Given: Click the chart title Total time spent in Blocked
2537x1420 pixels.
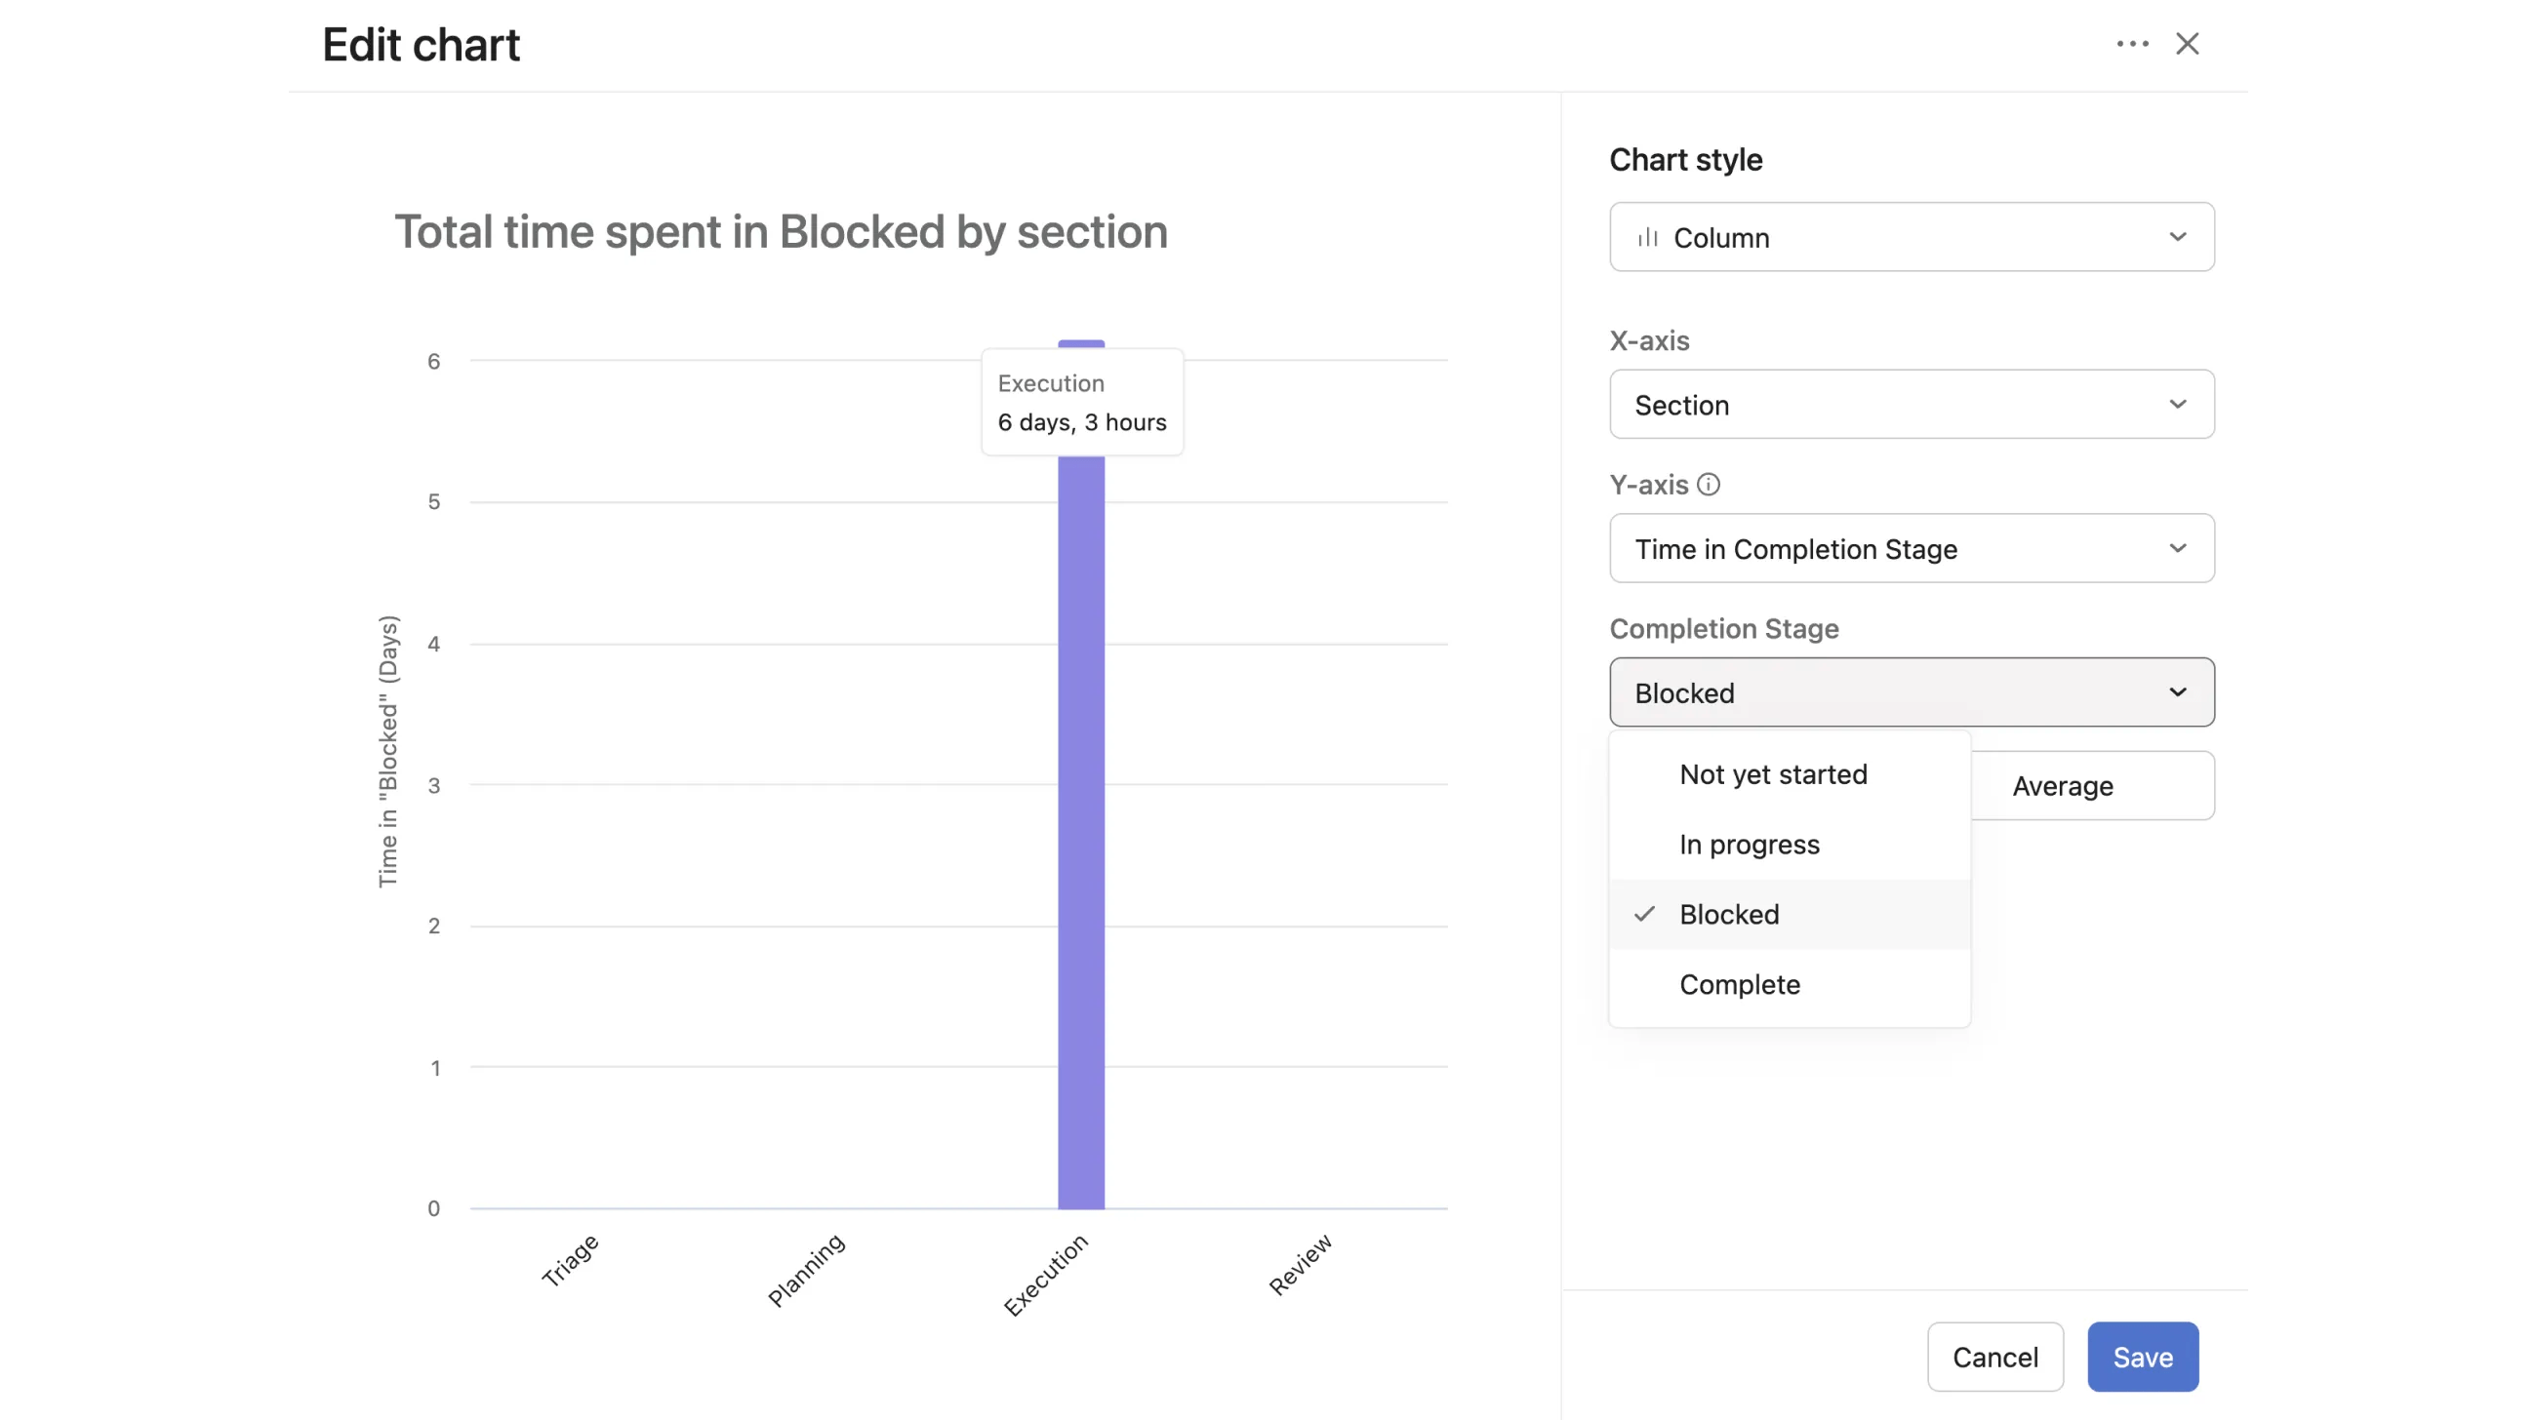Looking at the screenshot, I should [781, 232].
